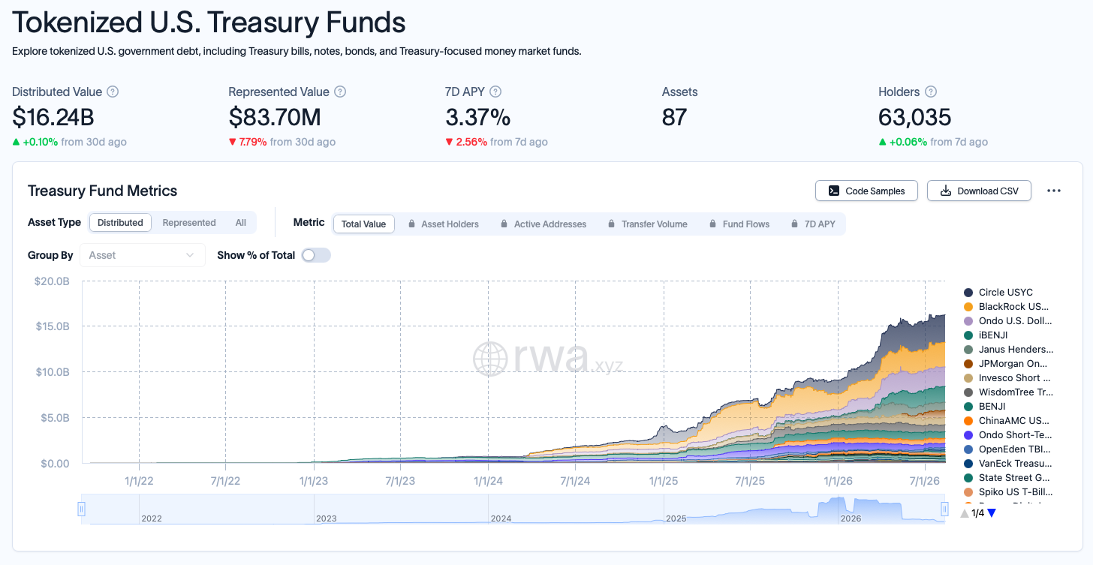Image resolution: width=1093 pixels, height=565 pixels.
Task: Click the Code Samples button
Action: pos(866,191)
